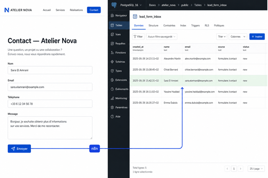Image resolution: width=268 pixels, height=178 pixels.
Task: Click the table icon beside lead_form_inbox
Action: pyautogui.click(x=135, y=16)
